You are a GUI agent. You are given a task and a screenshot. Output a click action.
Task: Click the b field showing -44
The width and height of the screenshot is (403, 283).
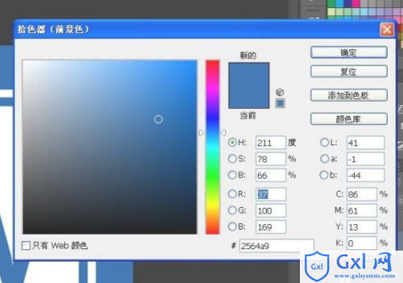365,175
